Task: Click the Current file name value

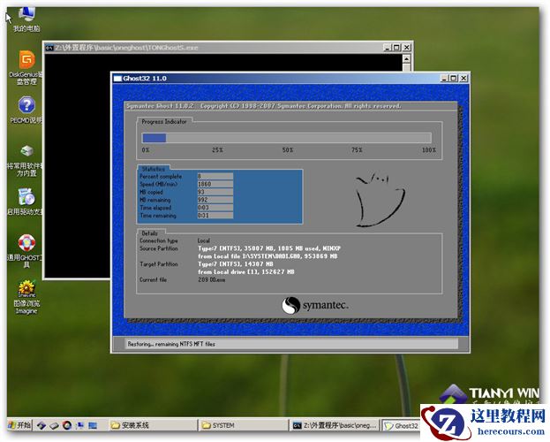Action: (212, 280)
